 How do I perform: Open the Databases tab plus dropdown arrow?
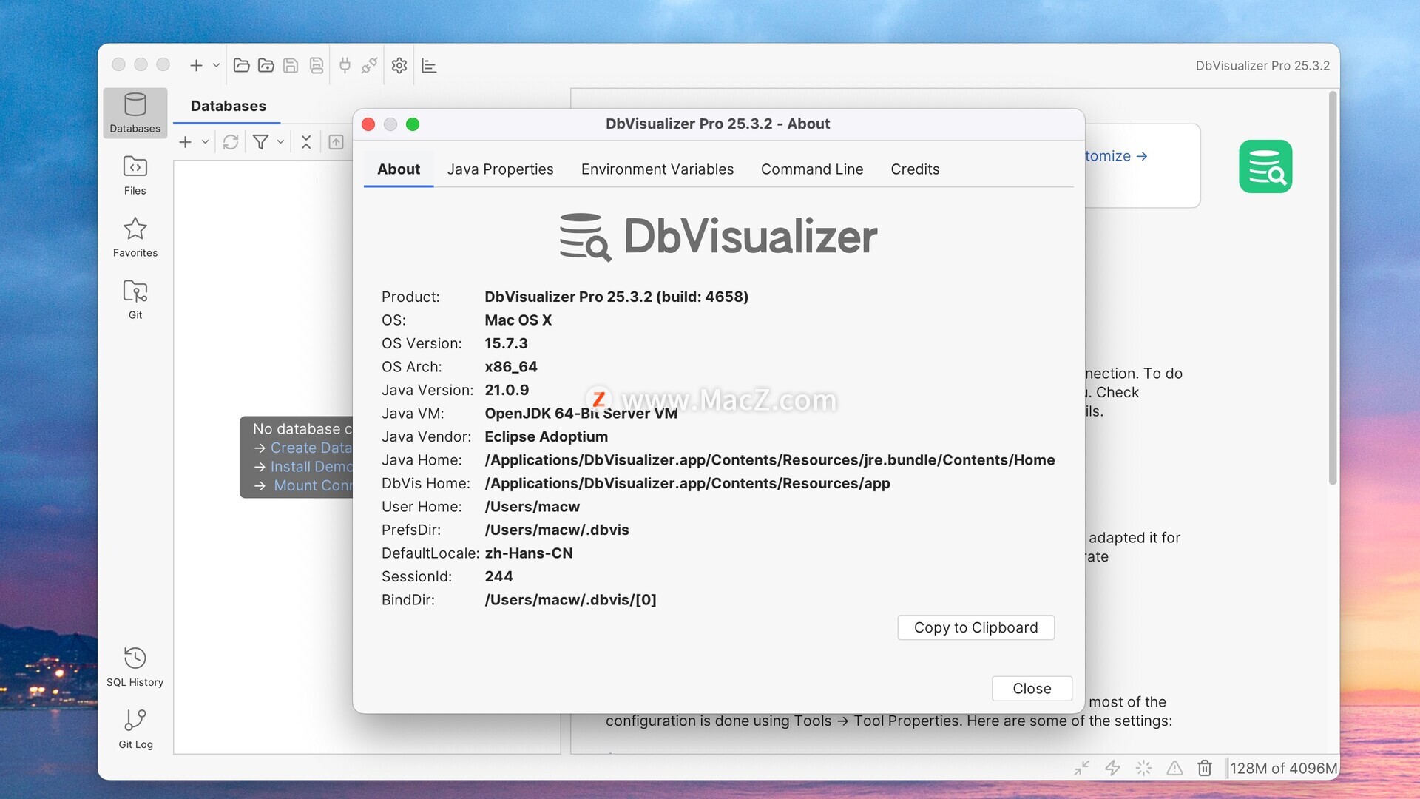pos(206,142)
